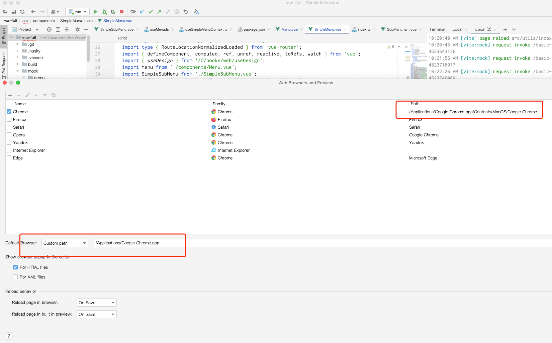552x343 pixels.
Task: Select the build folder in project tree
Action: pyautogui.click(x=32, y=64)
